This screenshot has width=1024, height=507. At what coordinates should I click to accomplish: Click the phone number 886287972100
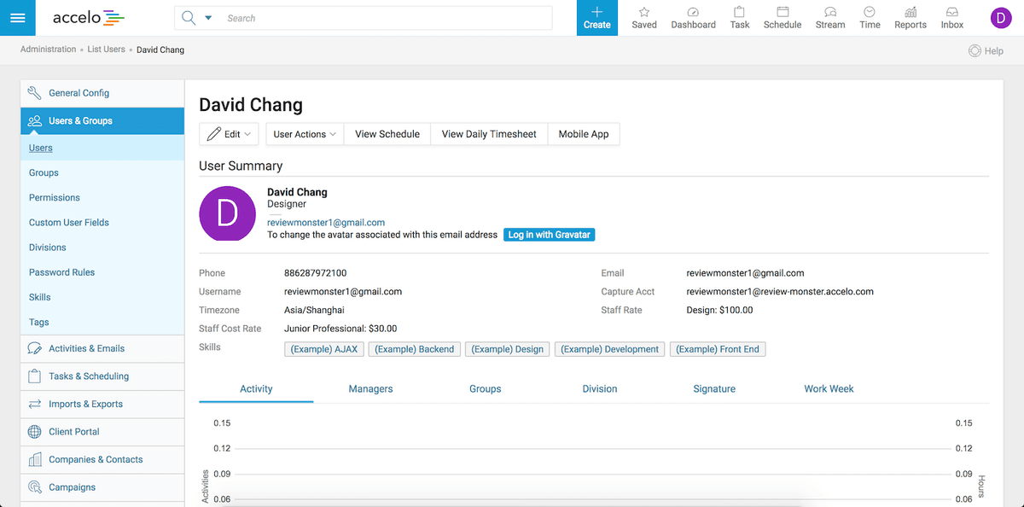pyautogui.click(x=316, y=273)
